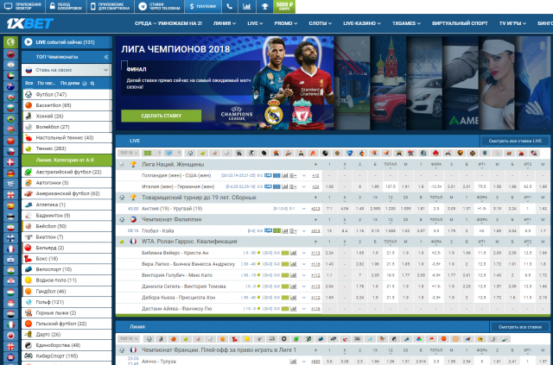Open stats chart icon for Голландия (жен) - США (жен)
Screen dimensions: 553x365
tap(284, 175)
